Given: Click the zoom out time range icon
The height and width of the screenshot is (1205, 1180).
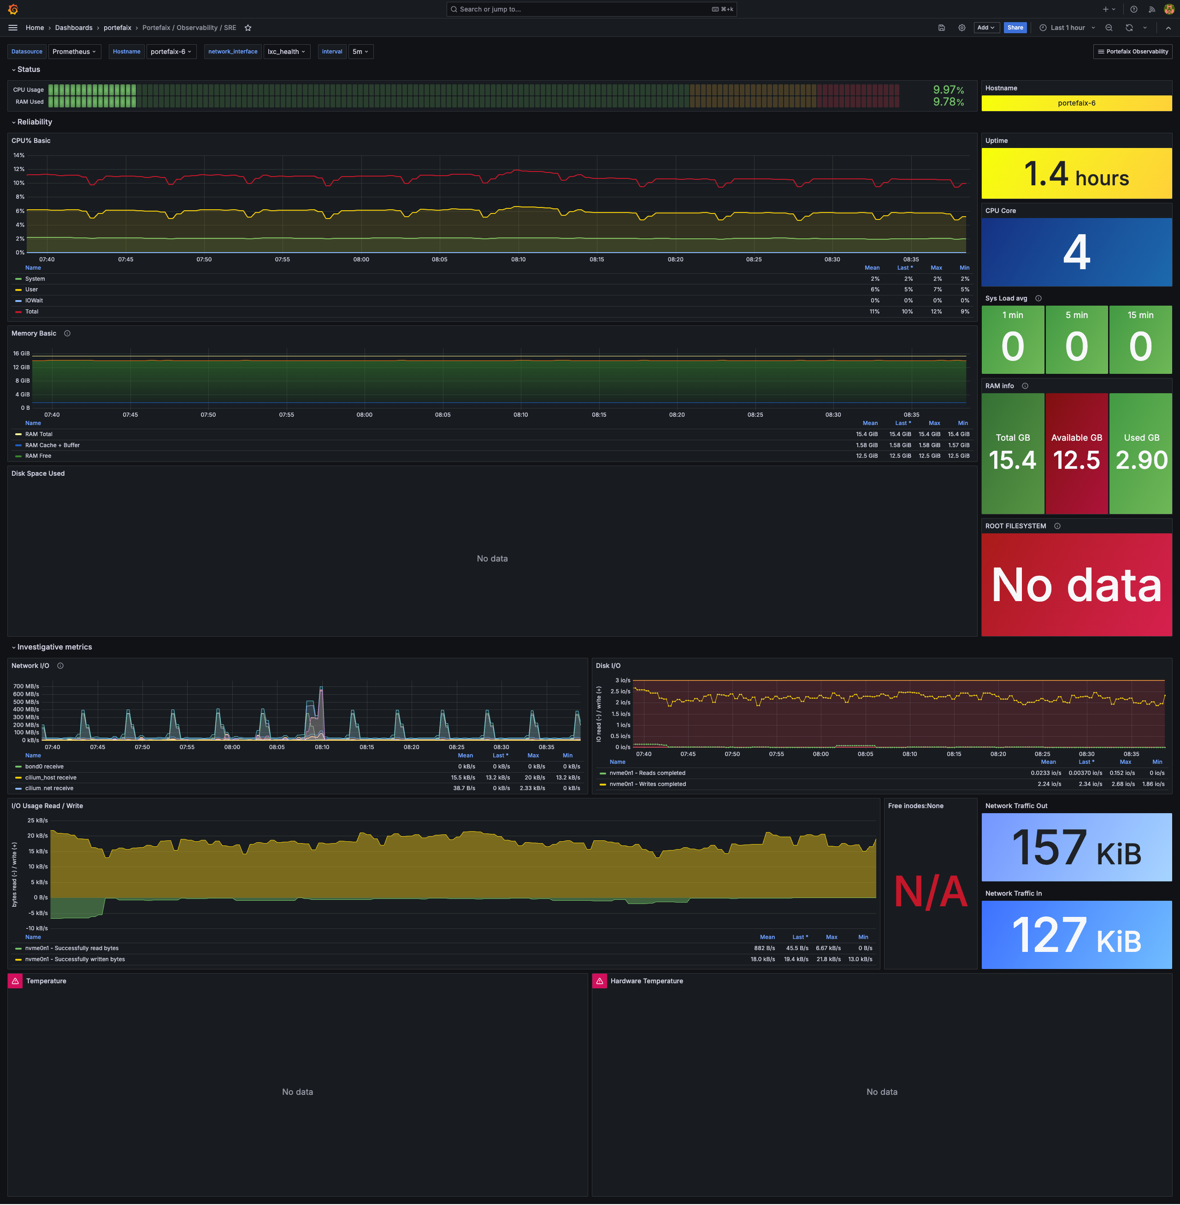Looking at the screenshot, I should 1109,28.
